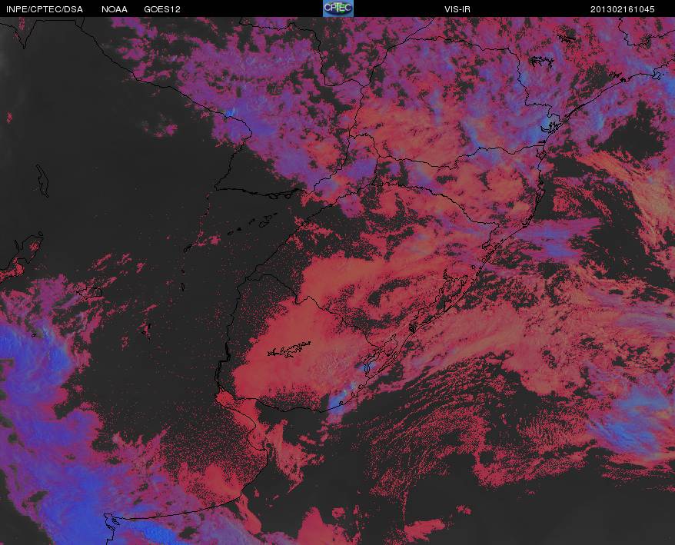Screen dimensions: 675x545
Task: Click the small blue cloud patch on Uruguay's southern coast
Action: tap(338, 404)
